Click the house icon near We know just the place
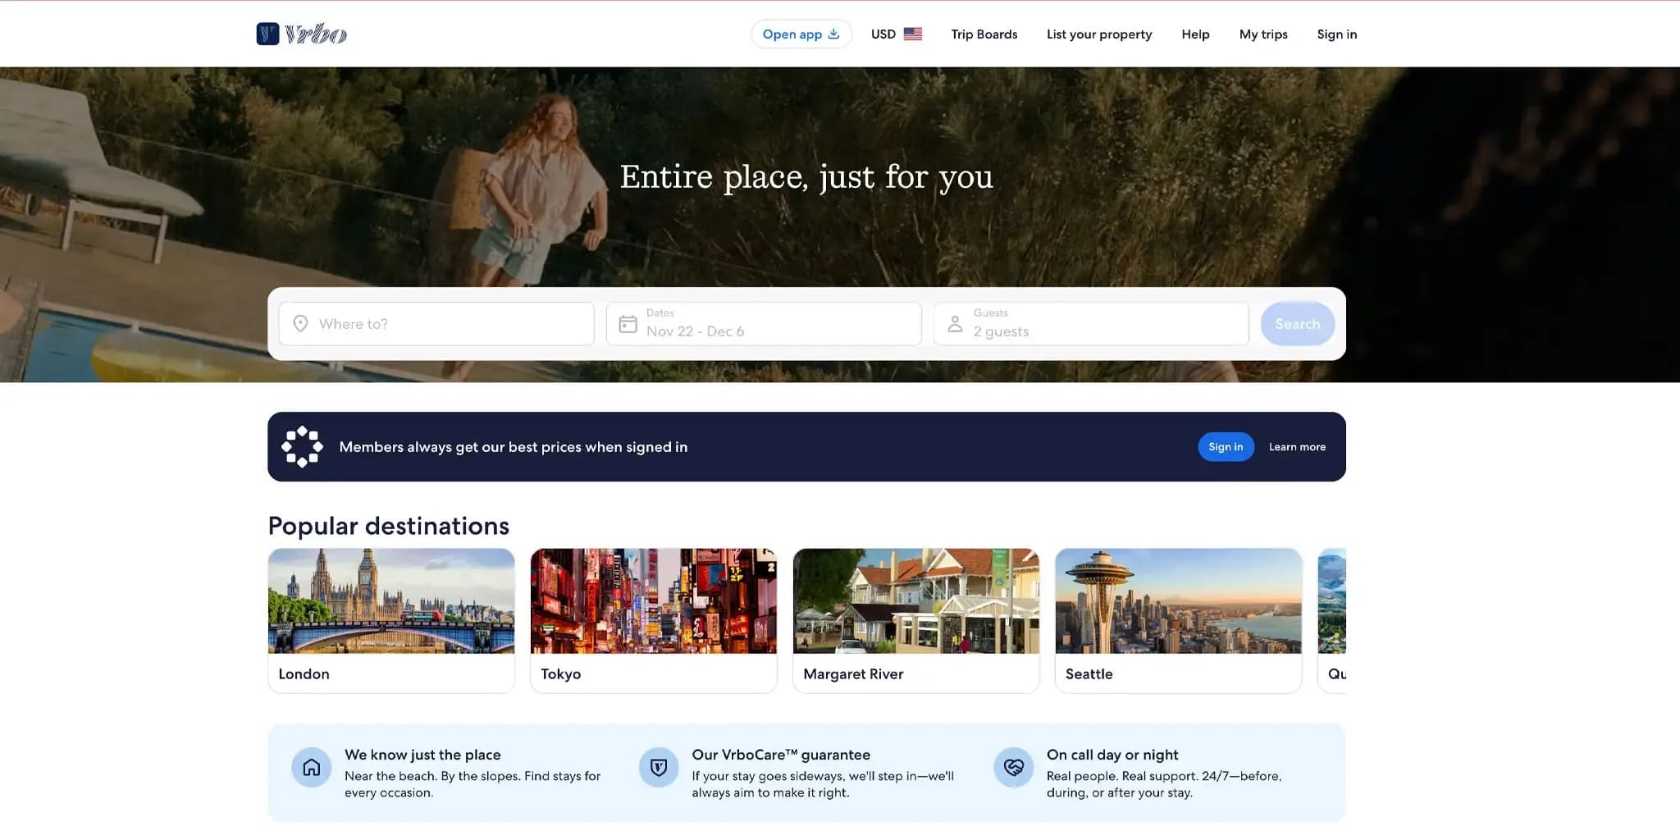Viewport: 1680px width, 840px height. pos(312,767)
